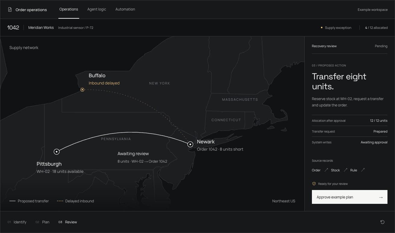This screenshot has height=233, width=395.
Task: Select the Pittsburgh node marker on map
Action: [x=57, y=152]
